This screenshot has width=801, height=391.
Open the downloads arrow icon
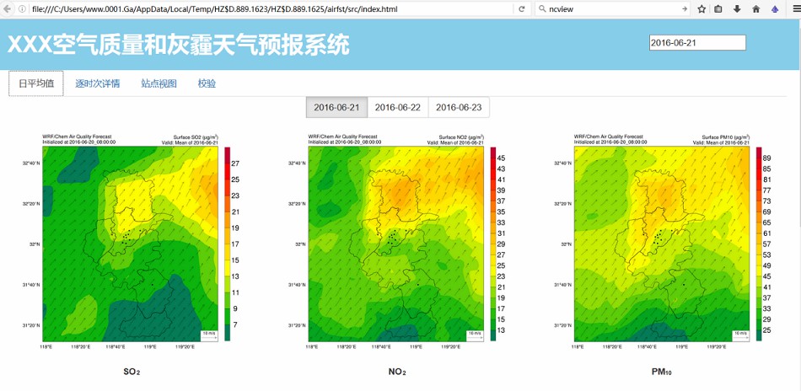coord(738,9)
